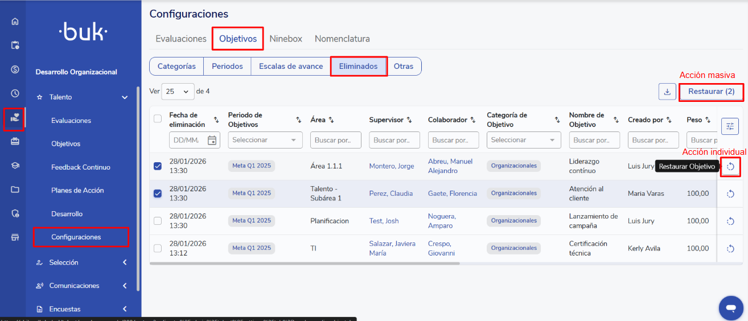Click the Restaurar (2) button
Screen dimensions: 748x321
click(711, 91)
